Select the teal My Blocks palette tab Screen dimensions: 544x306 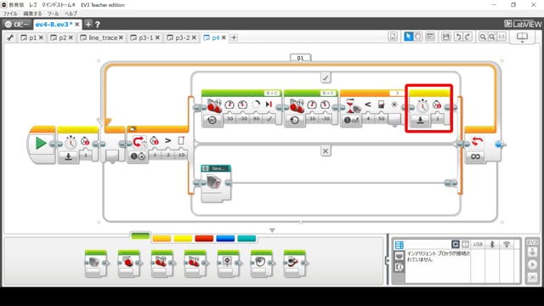tap(246, 238)
